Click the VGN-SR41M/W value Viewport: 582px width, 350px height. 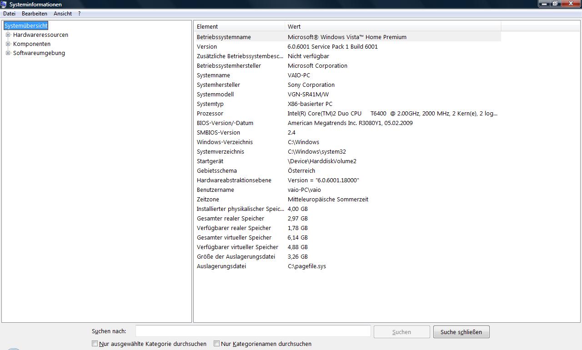(308, 95)
